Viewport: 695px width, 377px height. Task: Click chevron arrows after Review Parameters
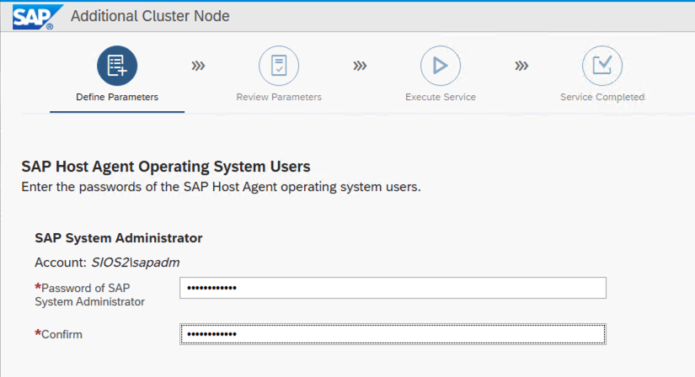click(360, 66)
